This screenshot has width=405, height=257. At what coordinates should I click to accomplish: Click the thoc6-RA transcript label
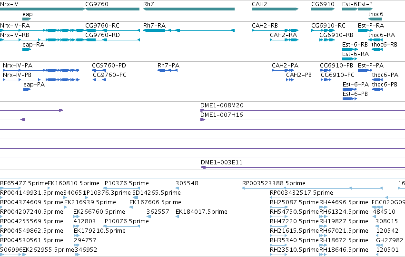[x=382, y=35]
